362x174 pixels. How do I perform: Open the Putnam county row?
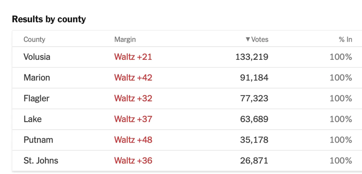(x=38, y=140)
